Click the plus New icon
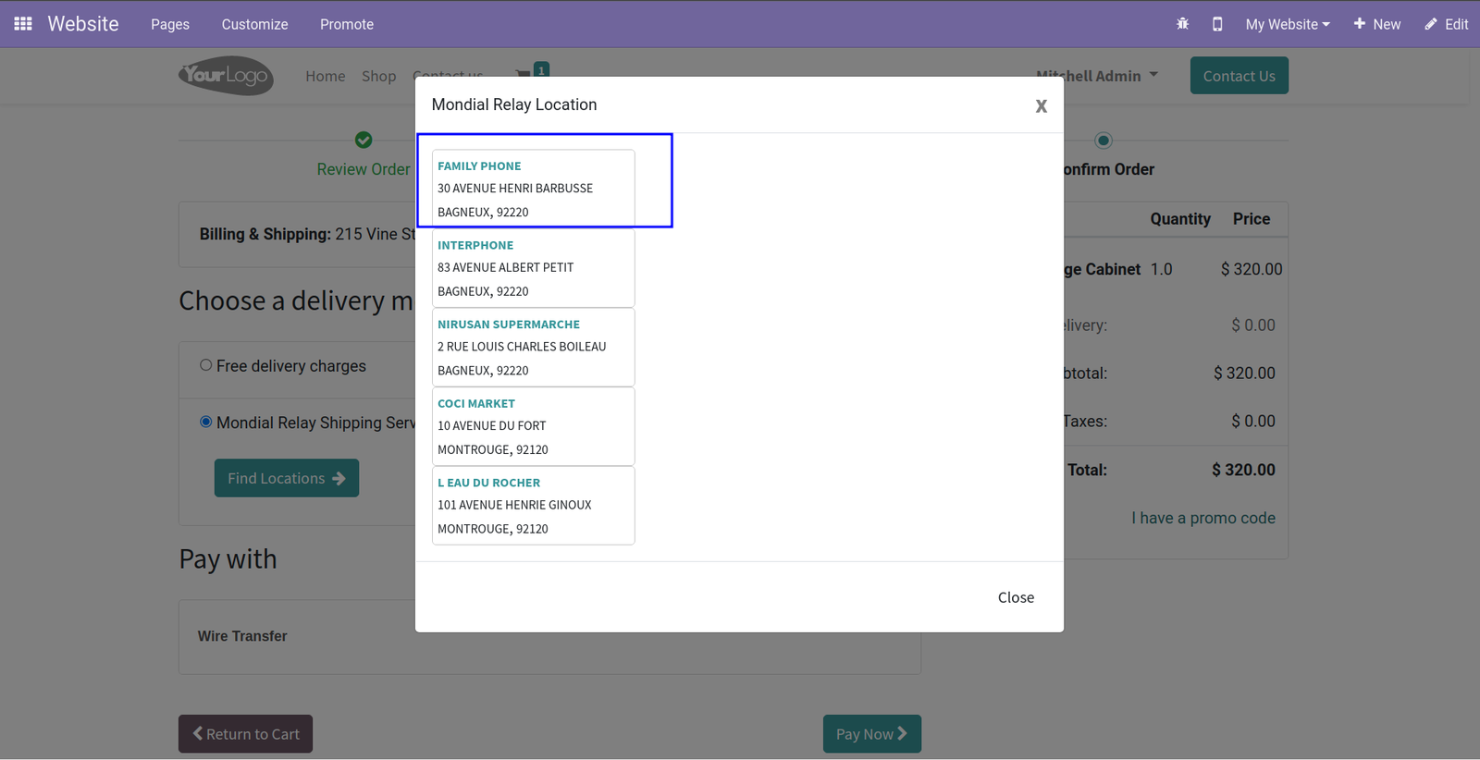The image size is (1480, 760). click(x=1360, y=24)
